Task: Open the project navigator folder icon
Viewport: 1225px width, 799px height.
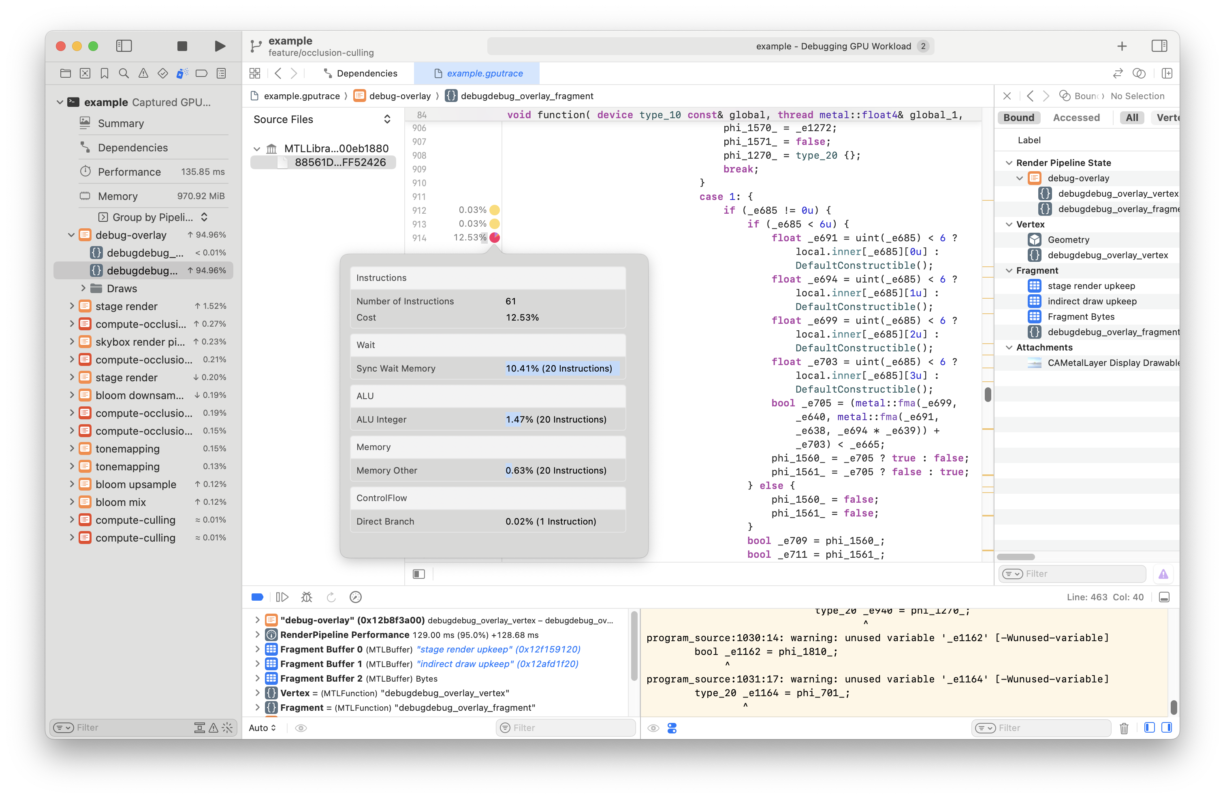Action: (65, 74)
